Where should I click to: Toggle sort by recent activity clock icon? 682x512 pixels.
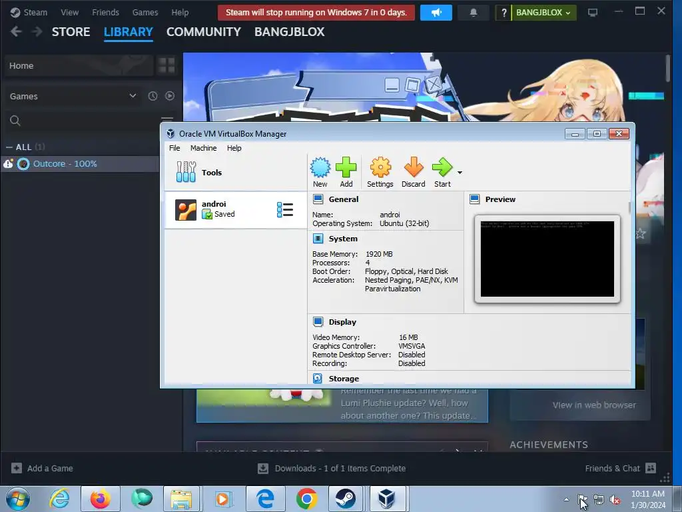click(x=153, y=96)
